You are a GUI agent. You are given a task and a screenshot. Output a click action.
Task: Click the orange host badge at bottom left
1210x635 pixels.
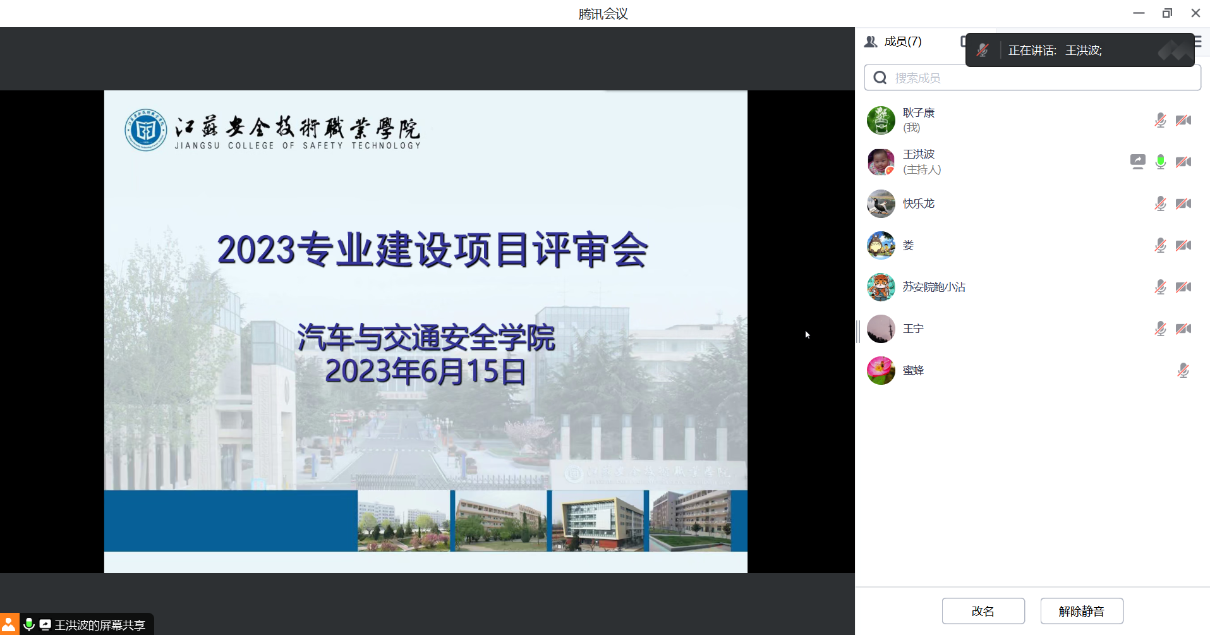tap(9, 624)
